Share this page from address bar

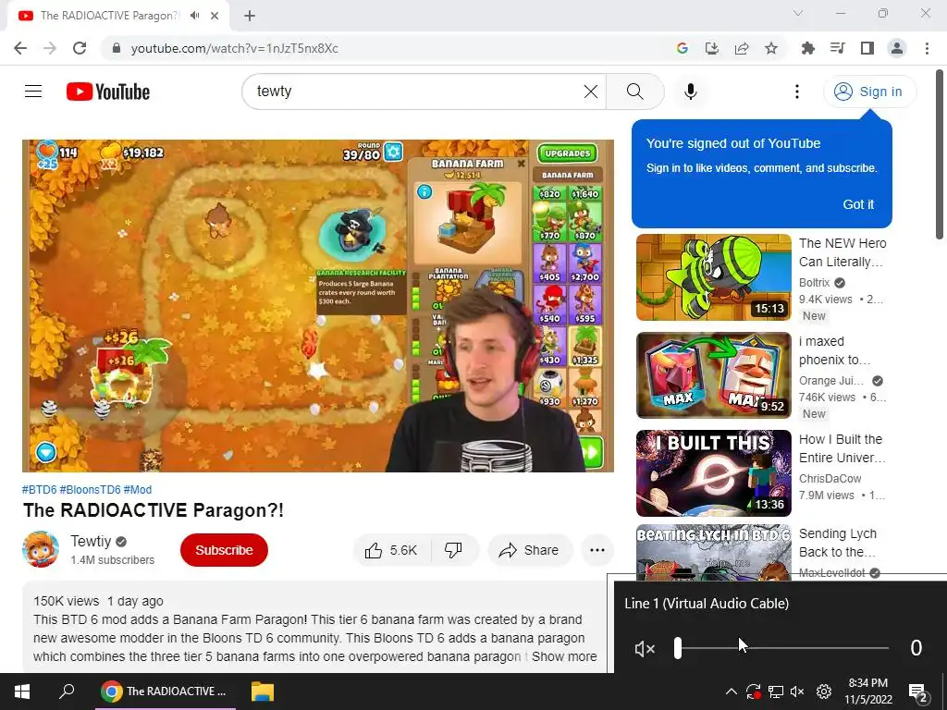[x=742, y=48]
